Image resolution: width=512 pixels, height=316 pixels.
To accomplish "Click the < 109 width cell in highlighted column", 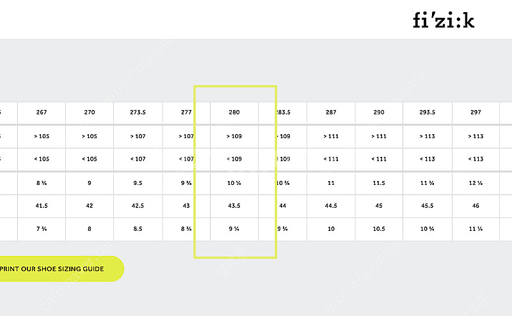I will pos(234,159).
